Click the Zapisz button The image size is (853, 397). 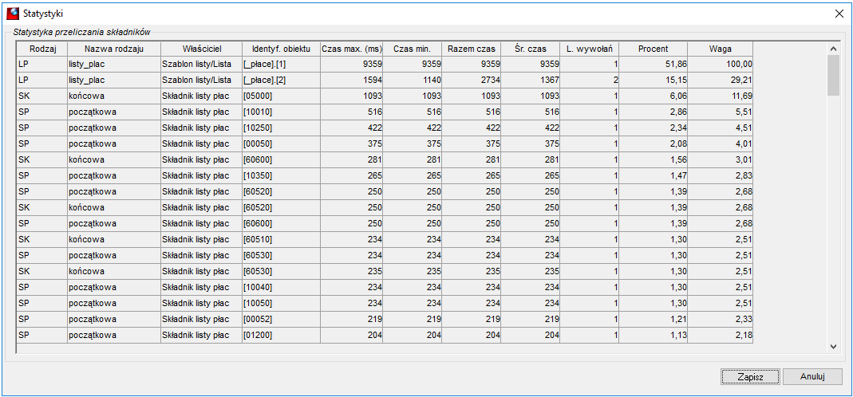pos(750,376)
